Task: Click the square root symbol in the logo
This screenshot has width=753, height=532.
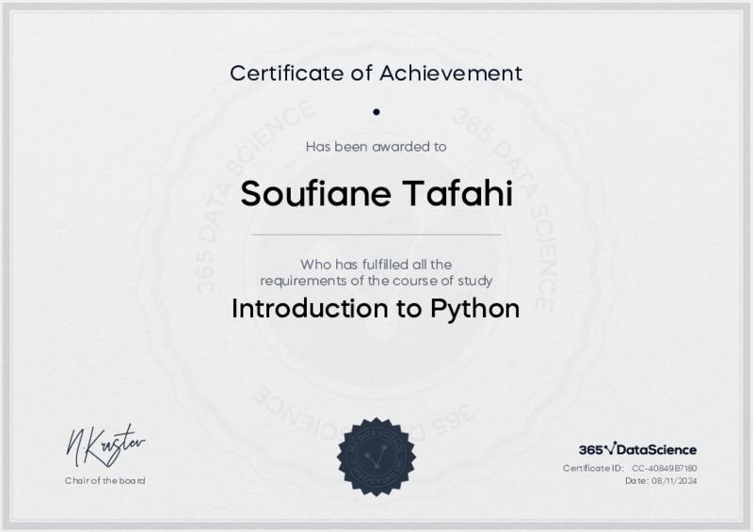Action: click(609, 448)
